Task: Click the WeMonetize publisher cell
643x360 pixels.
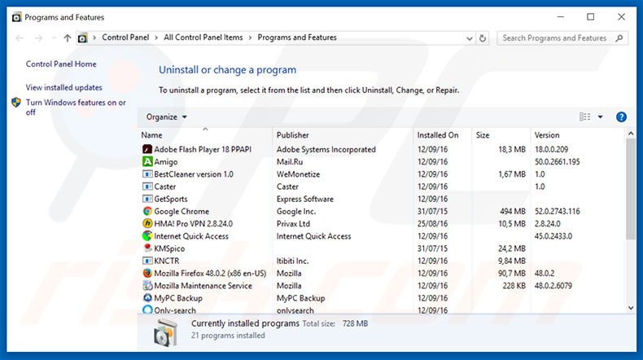Action: point(298,174)
